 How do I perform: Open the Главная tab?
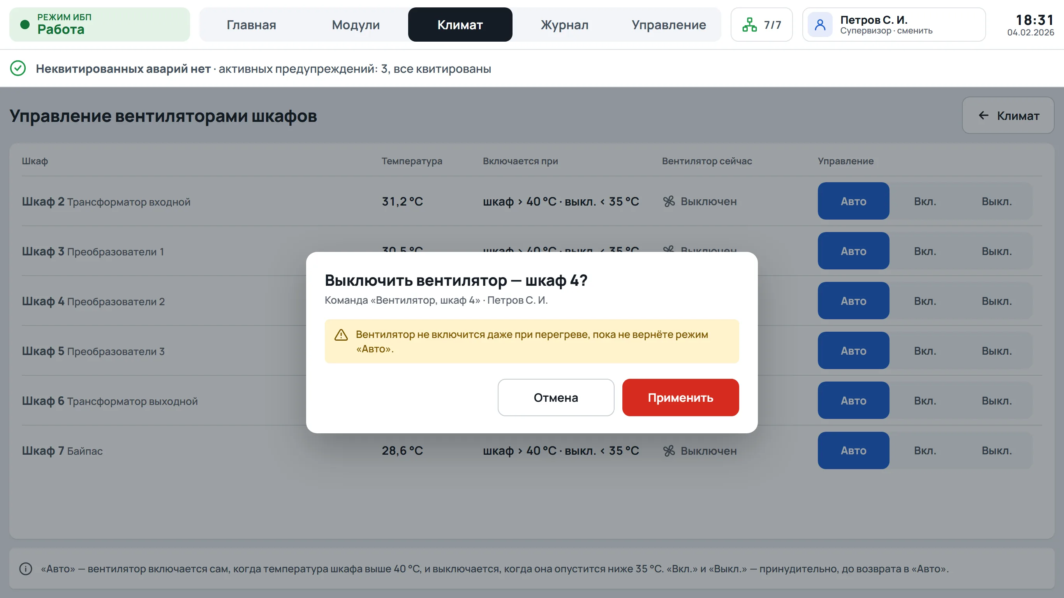pos(251,25)
